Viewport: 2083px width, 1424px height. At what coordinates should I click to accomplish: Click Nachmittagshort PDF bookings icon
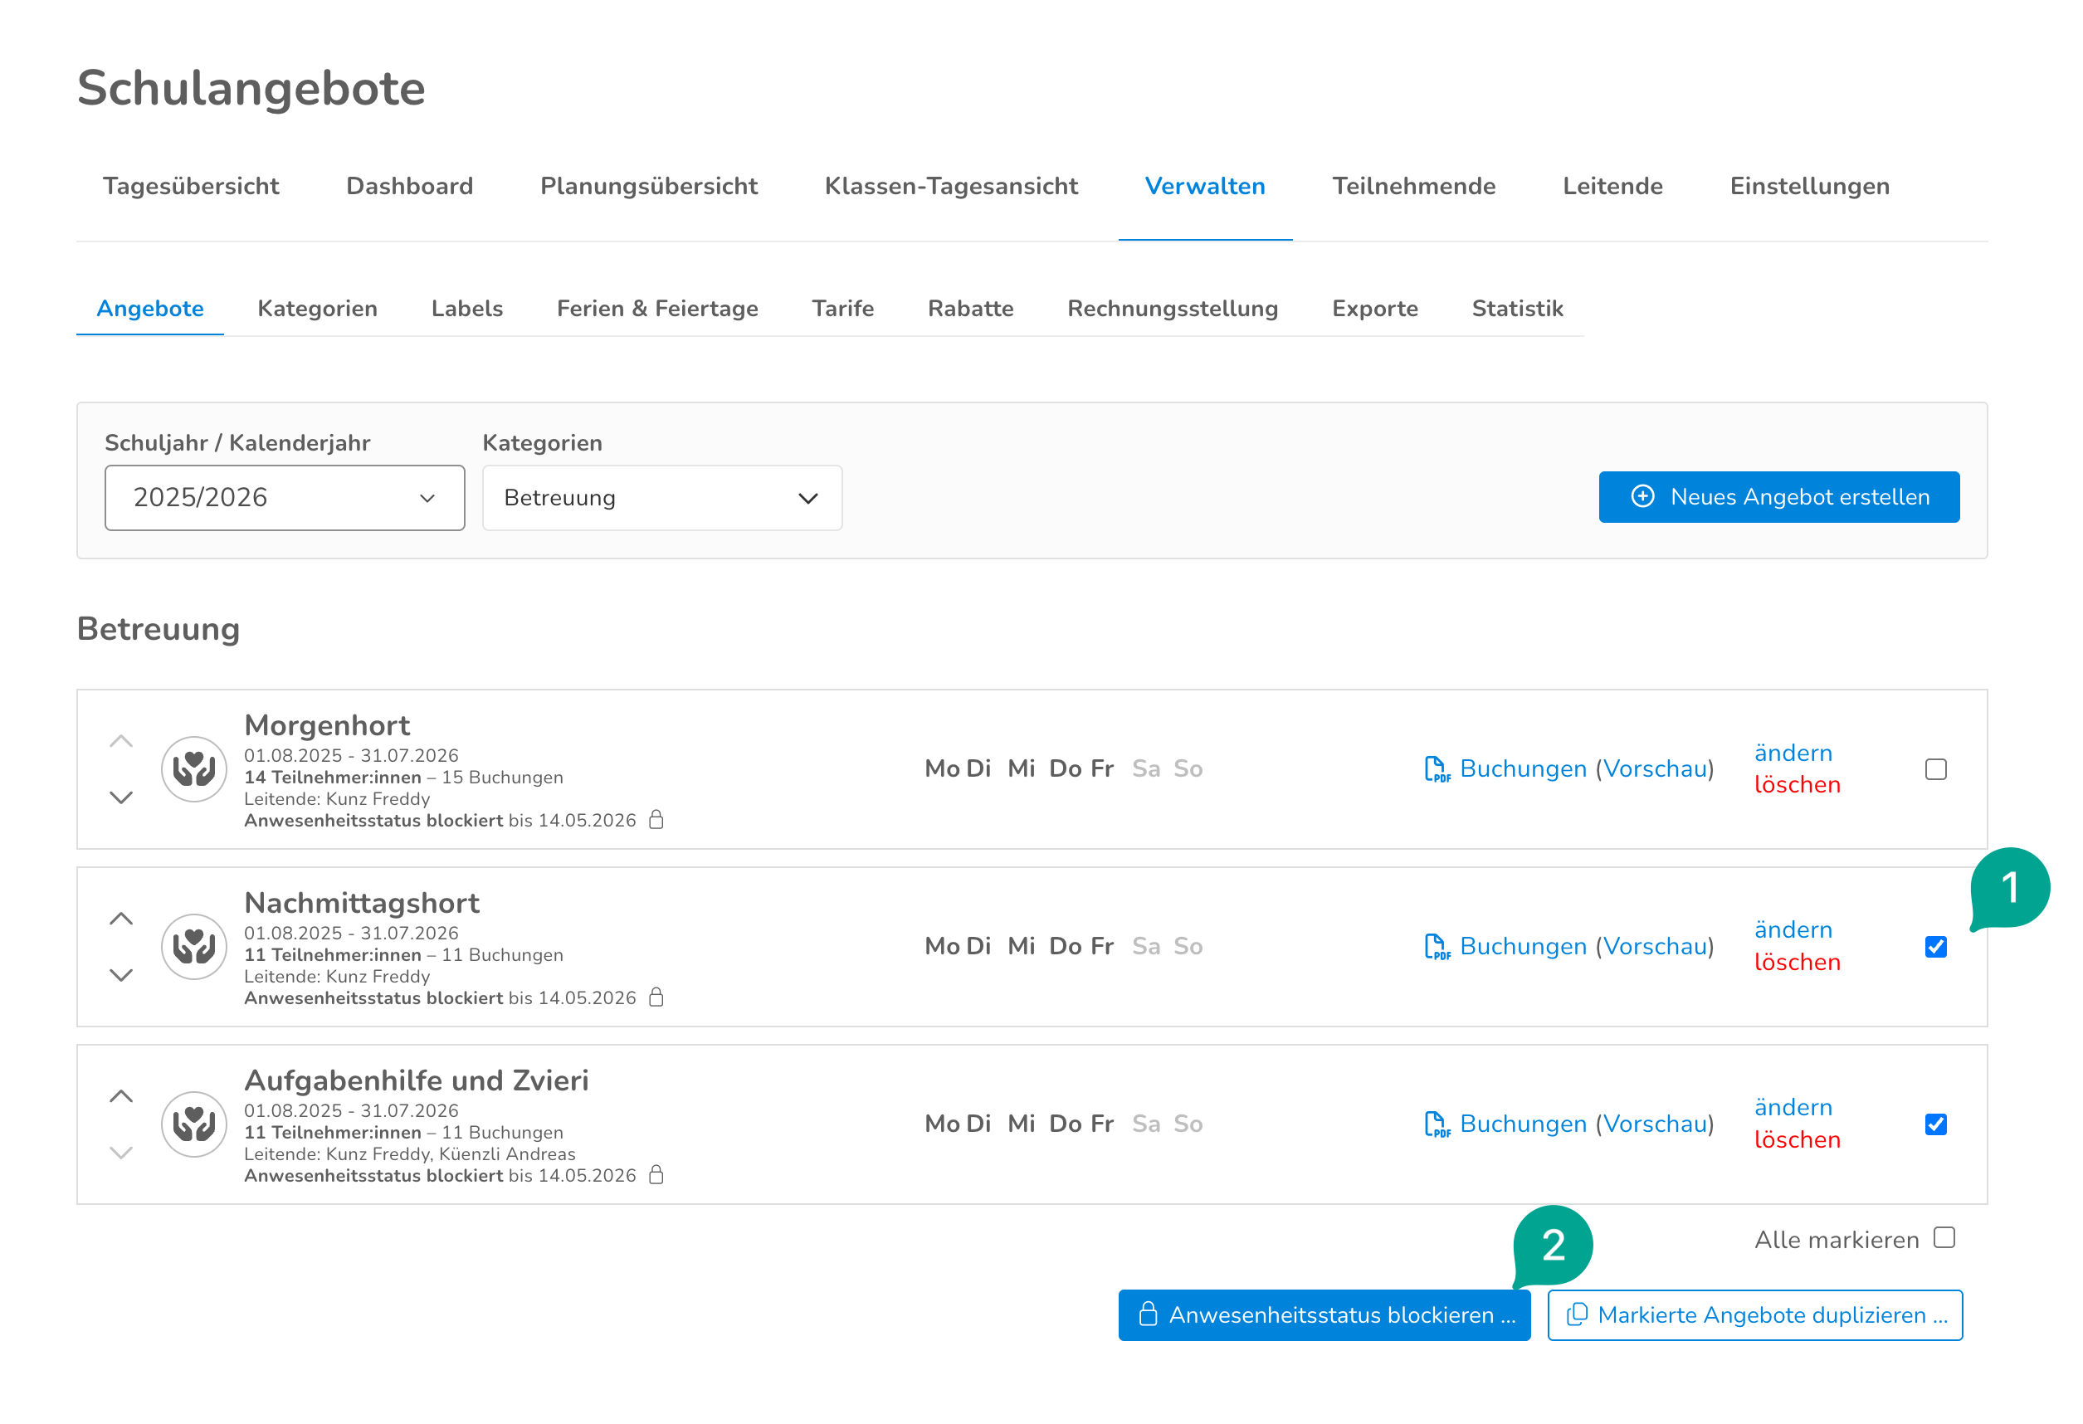(x=1437, y=946)
